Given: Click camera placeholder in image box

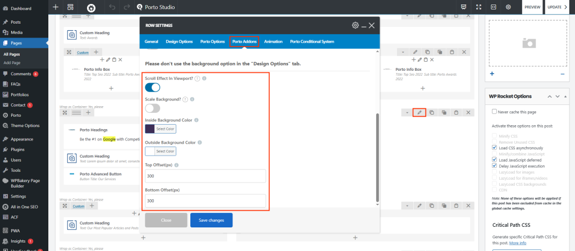Looking at the screenshot, I should pyautogui.click(x=529, y=43).
